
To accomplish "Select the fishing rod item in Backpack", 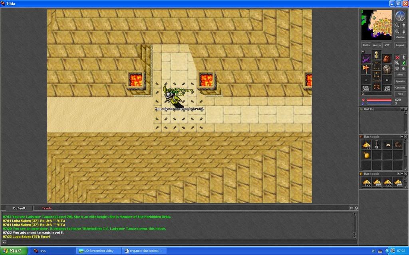I will pyautogui.click(x=387, y=145).
